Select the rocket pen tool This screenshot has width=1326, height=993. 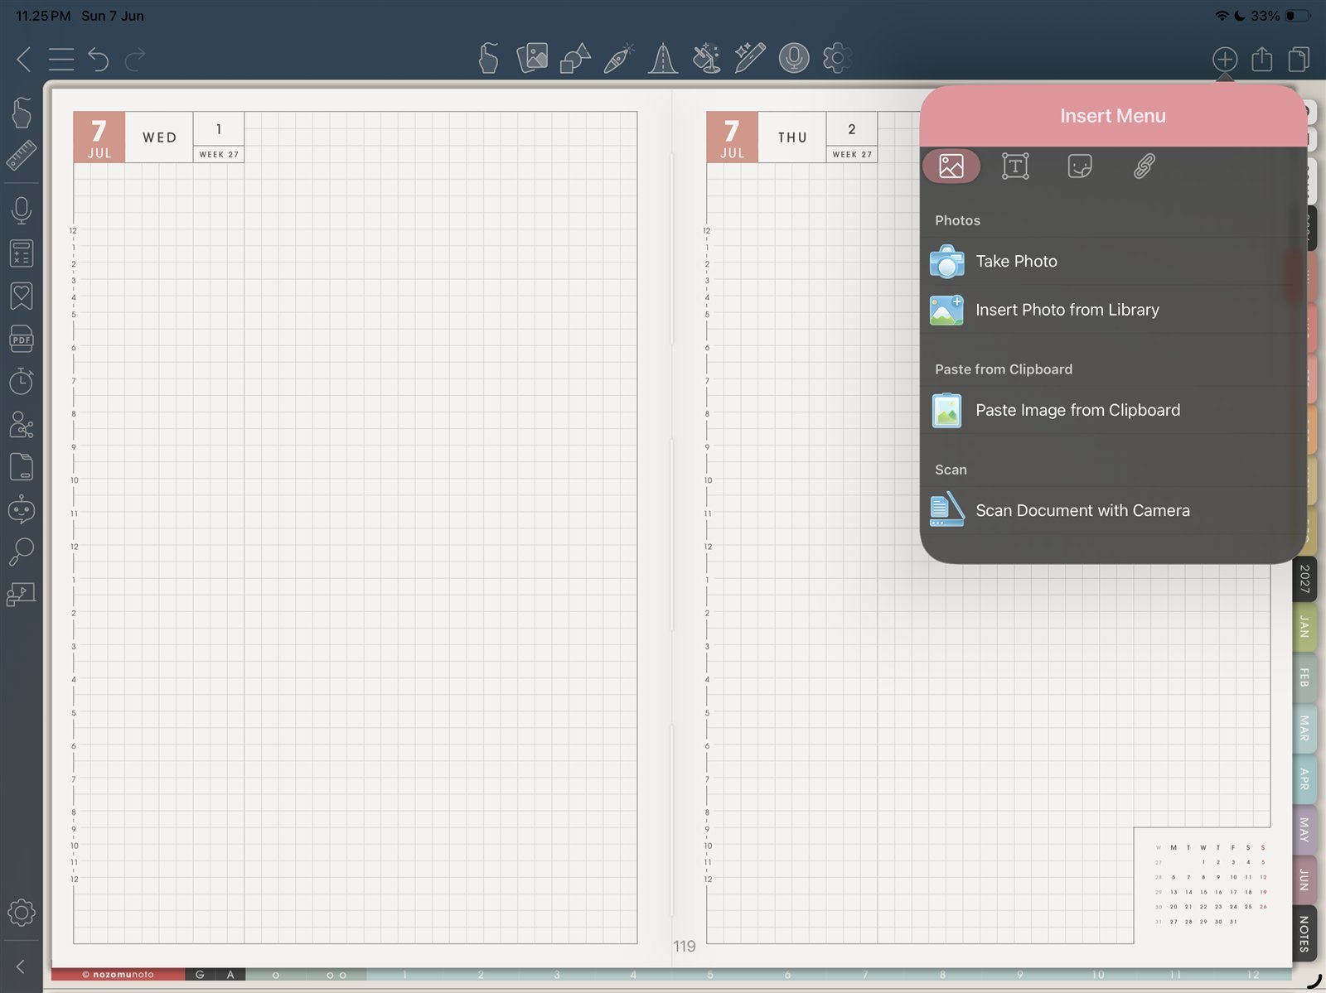pos(619,58)
